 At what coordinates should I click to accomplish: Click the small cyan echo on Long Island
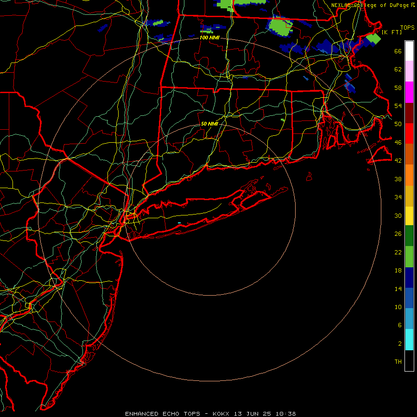[179, 223]
